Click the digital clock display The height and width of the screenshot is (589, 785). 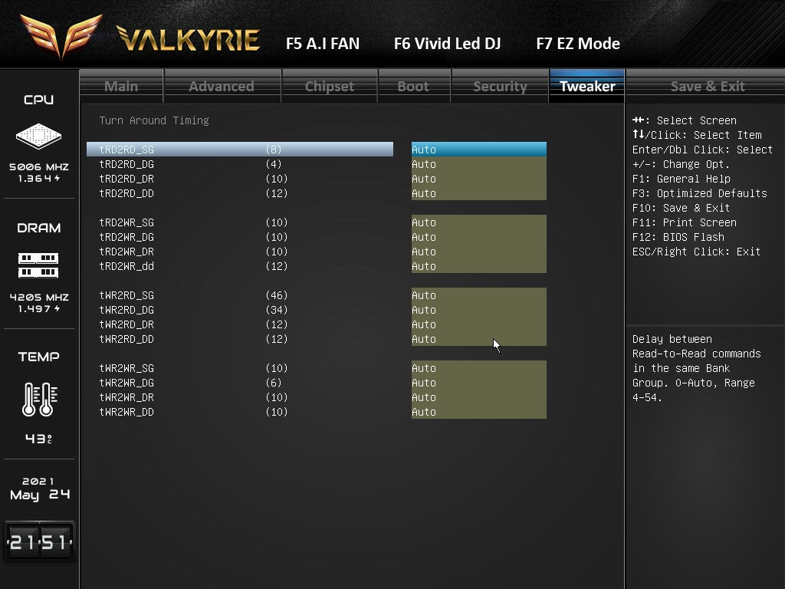38,542
